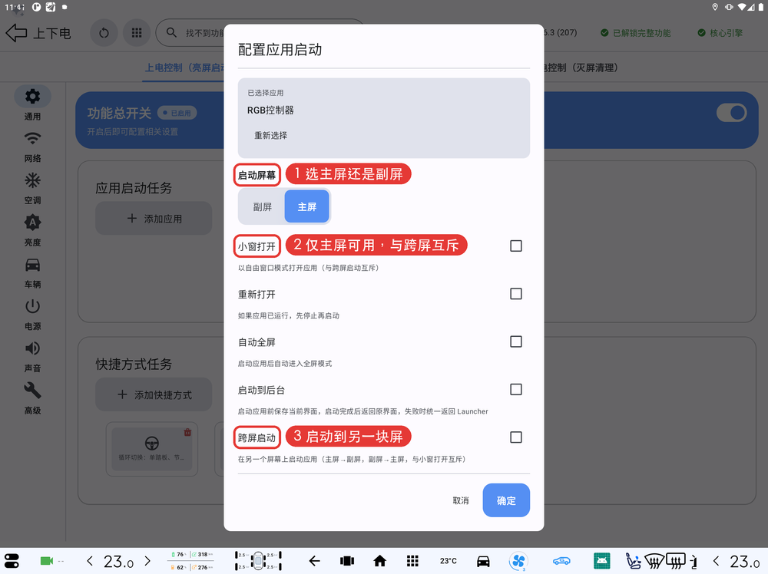The image size is (768, 574).
Task: Go back using the 上下电 back arrow
Action: coord(16,33)
